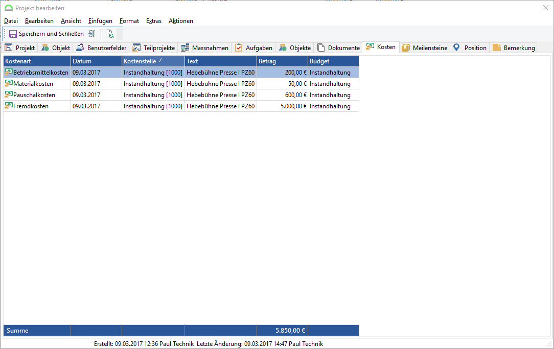Click the save-and-next toolbar icon

tap(92, 34)
